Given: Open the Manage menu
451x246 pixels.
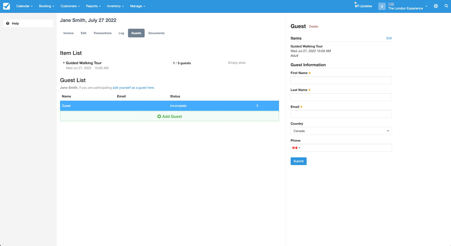Looking at the screenshot, I should click(x=138, y=6).
